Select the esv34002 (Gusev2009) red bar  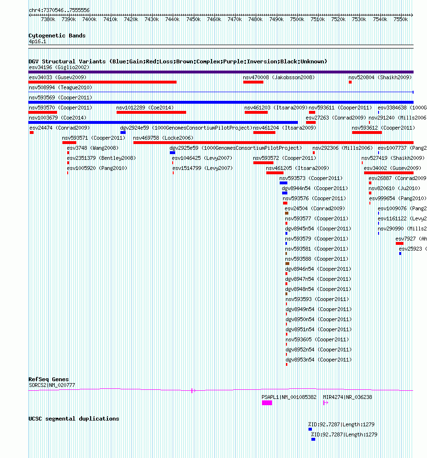coord(389,173)
